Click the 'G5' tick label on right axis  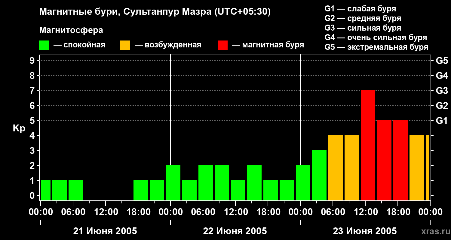pyautogui.click(x=442, y=61)
